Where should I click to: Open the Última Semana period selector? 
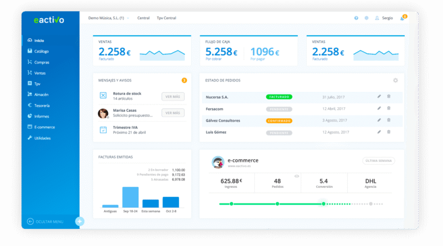click(x=379, y=161)
